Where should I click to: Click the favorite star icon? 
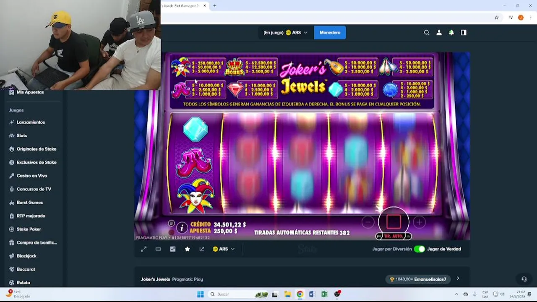click(187, 249)
